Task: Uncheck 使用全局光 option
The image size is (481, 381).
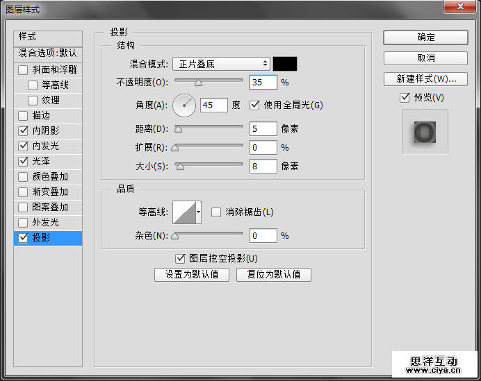Action: [x=254, y=105]
